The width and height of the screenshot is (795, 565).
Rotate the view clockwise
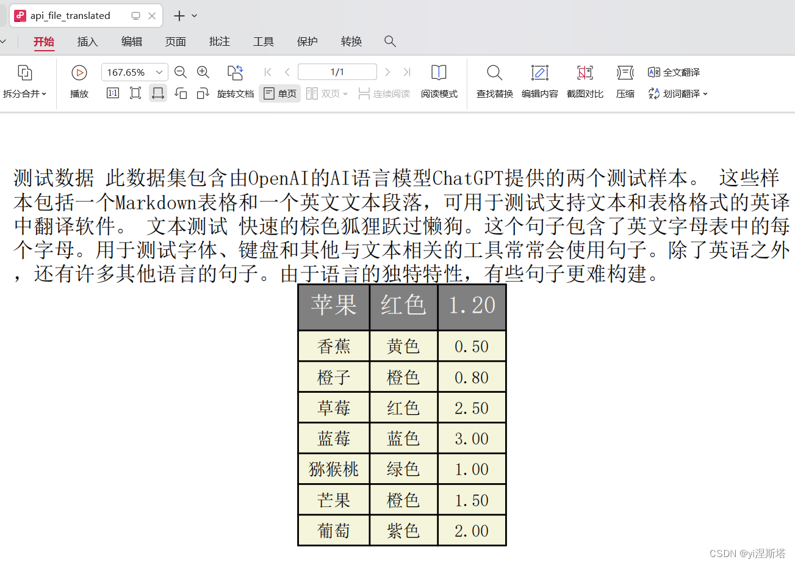203,93
